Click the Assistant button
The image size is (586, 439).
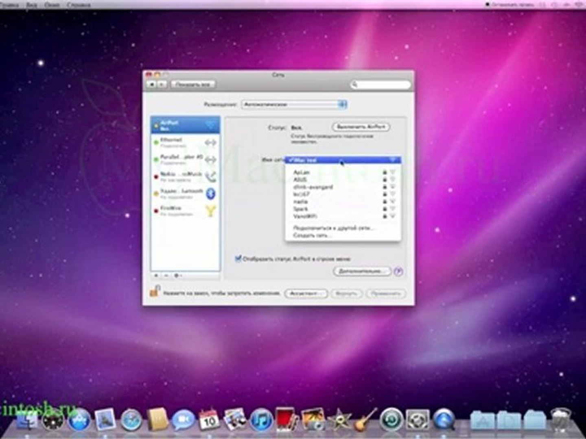(306, 293)
